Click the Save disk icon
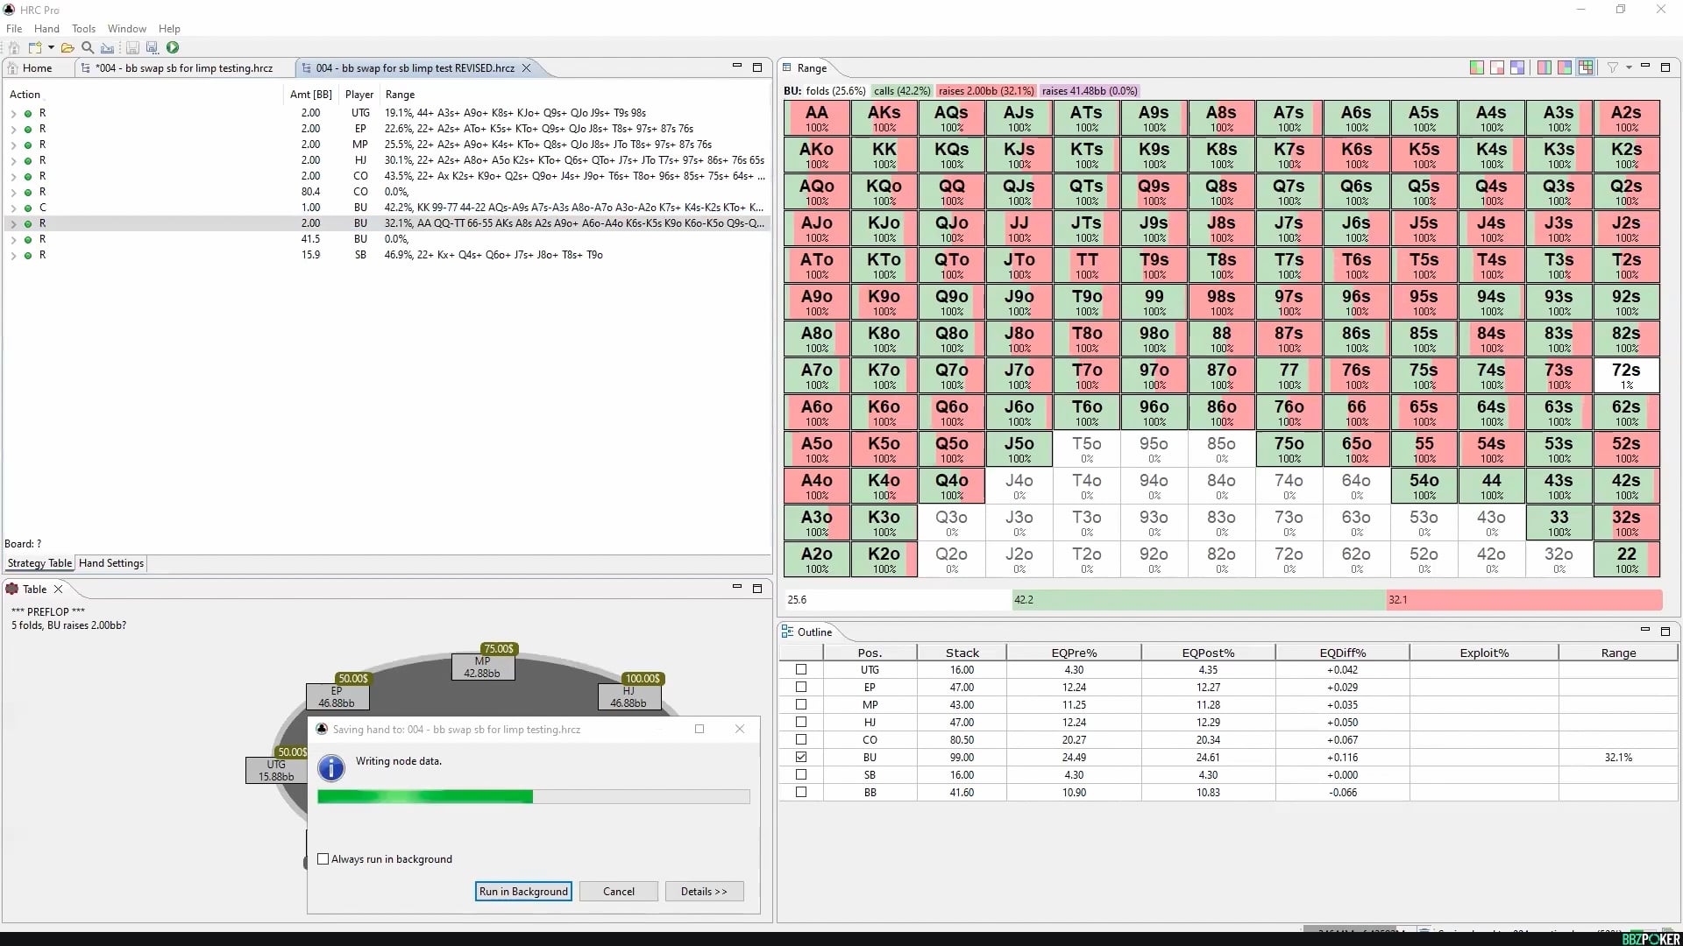Image resolution: width=1683 pixels, height=946 pixels. 132,47
